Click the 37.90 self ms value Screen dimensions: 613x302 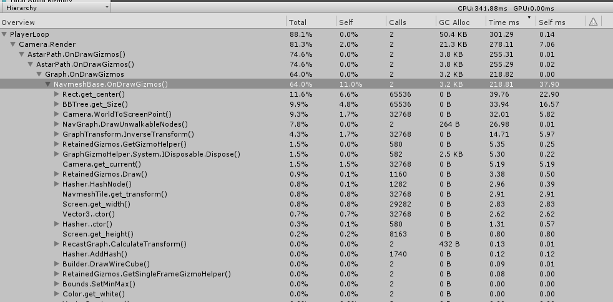pos(549,84)
